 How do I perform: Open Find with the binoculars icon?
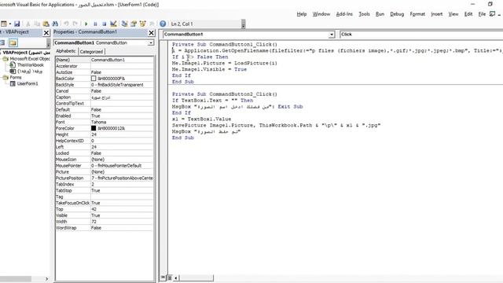55,24
